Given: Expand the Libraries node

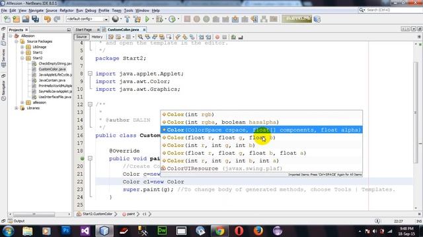Looking at the screenshot, I should tap(17, 108).
